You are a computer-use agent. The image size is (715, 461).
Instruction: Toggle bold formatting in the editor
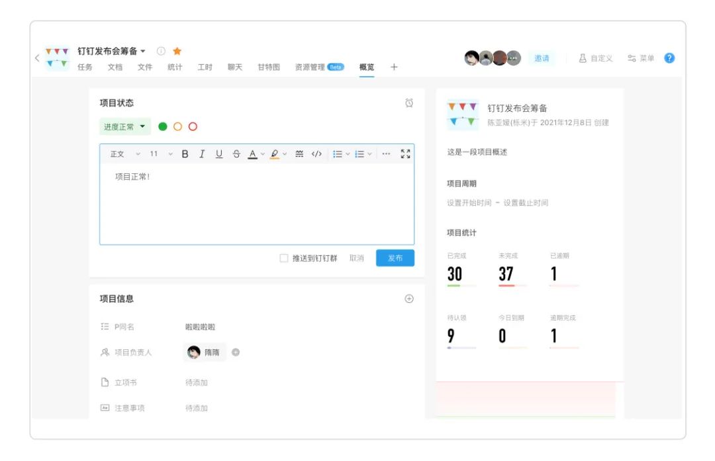[185, 154]
